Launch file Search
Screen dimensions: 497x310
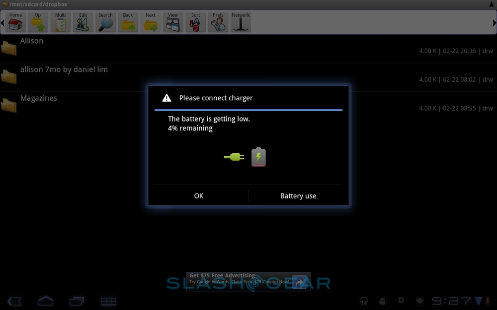(x=105, y=22)
